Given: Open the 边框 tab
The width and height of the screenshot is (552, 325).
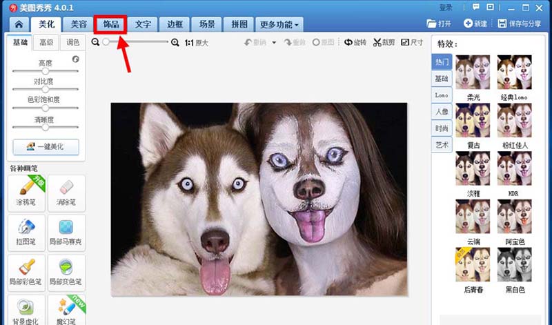Looking at the screenshot, I should [175, 24].
